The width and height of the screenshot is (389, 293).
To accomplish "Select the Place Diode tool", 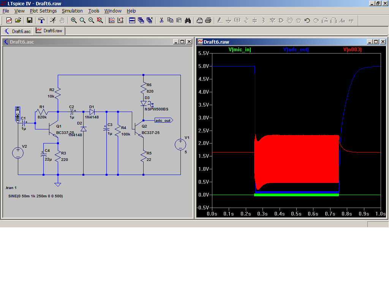I will [272, 20].
